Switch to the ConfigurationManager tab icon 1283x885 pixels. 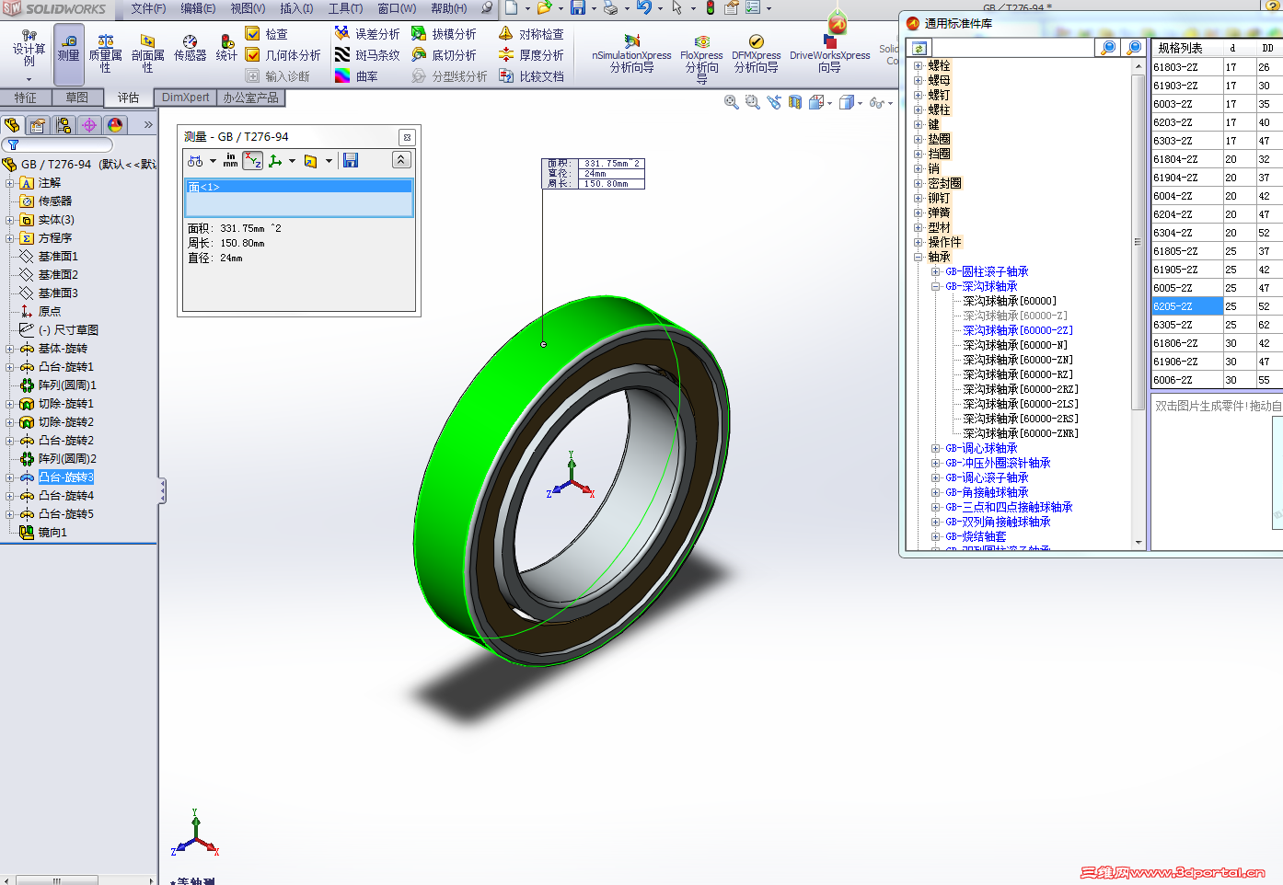(x=64, y=125)
